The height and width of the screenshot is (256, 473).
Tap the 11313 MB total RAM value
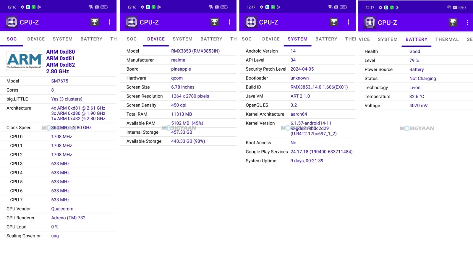click(x=182, y=114)
